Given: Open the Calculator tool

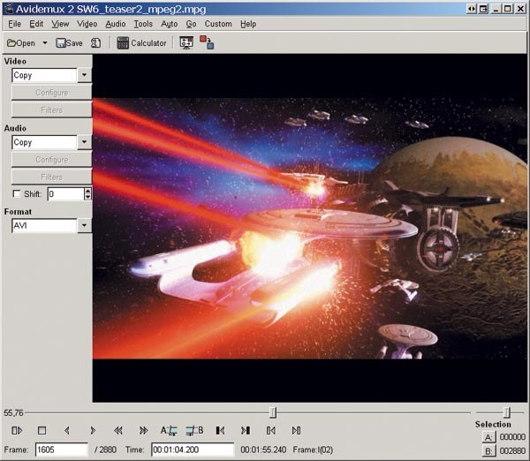Looking at the screenshot, I should pyautogui.click(x=141, y=43).
